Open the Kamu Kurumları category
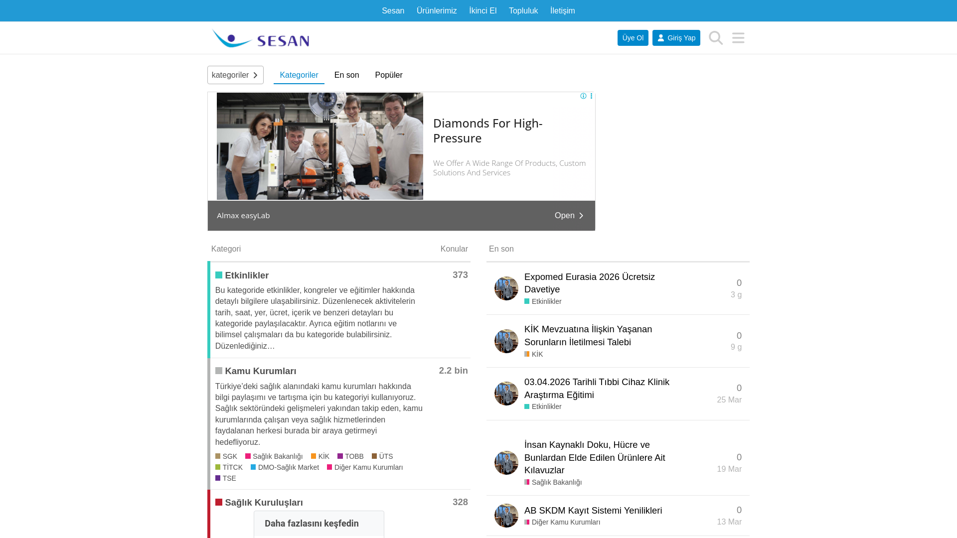Image resolution: width=957 pixels, height=538 pixels. pos(261,371)
